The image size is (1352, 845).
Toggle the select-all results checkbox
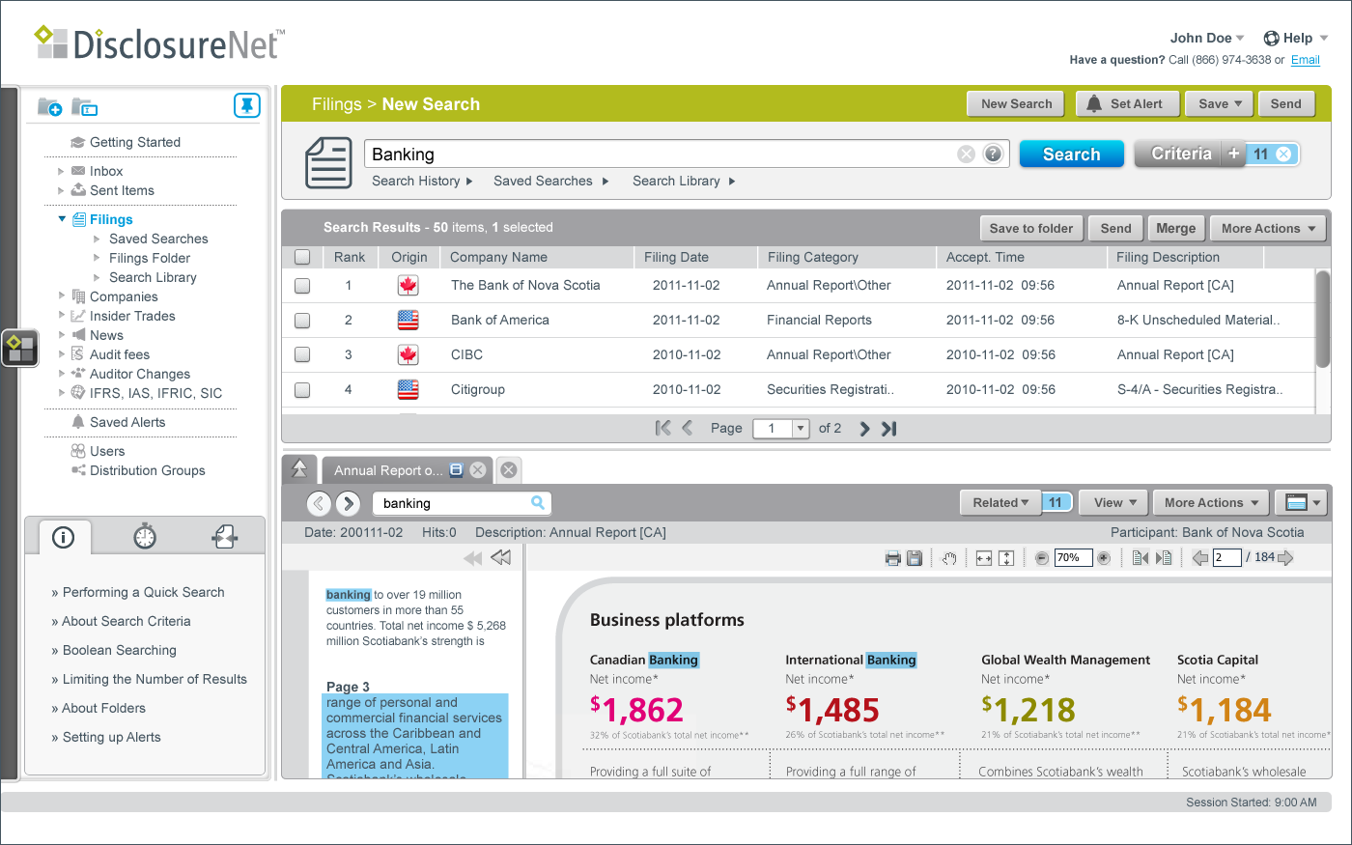(302, 257)
